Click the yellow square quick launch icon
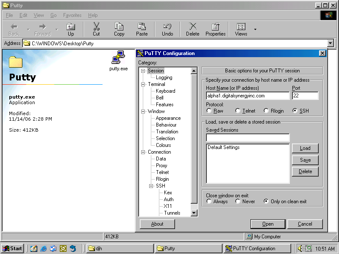Image resolution: width=339 pixels, height=254 pixels. coord(63,248)
